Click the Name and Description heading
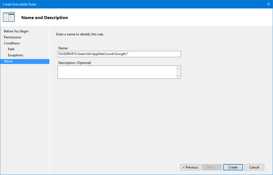Viewport: 273px width, 175px height. pos(44,18)
